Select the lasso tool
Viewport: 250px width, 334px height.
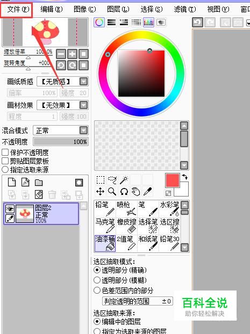point(112,180)
